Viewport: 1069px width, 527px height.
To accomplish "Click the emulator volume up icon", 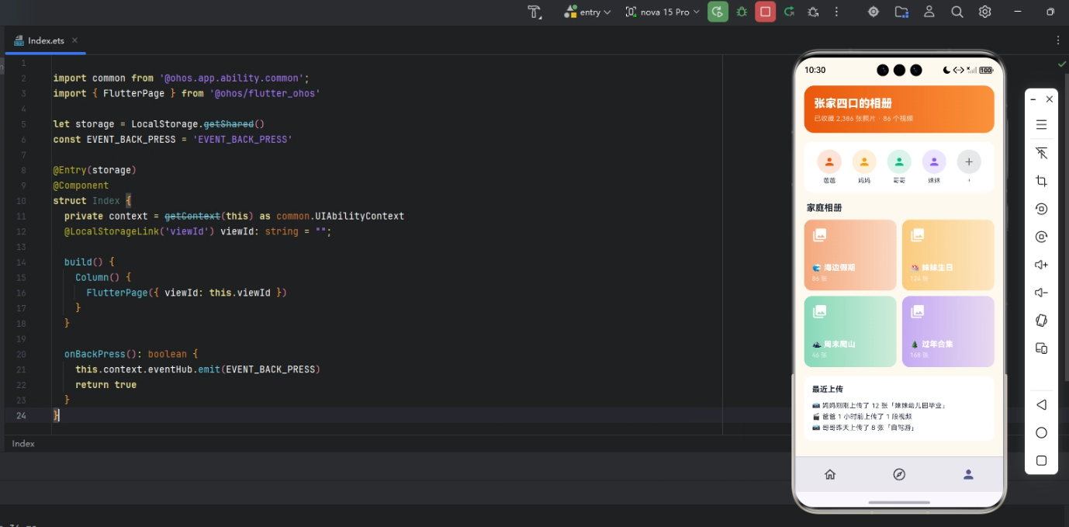I will coord(1042,265).
